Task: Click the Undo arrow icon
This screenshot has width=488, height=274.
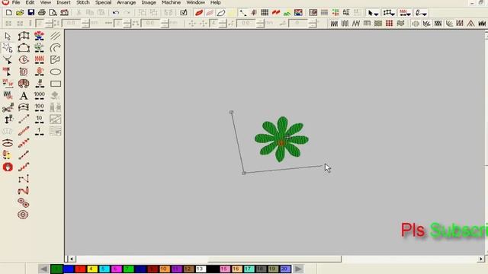Action: tap(116, 13)
